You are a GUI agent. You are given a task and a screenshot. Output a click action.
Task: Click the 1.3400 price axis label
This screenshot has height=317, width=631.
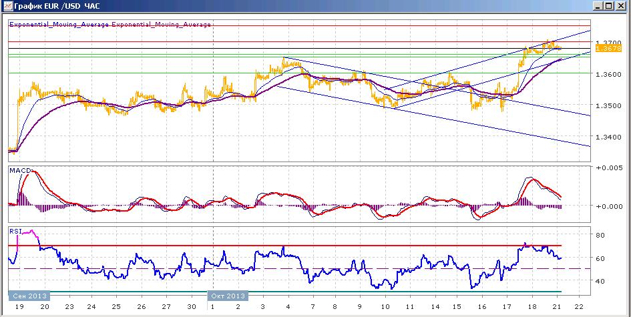[608, 137]
